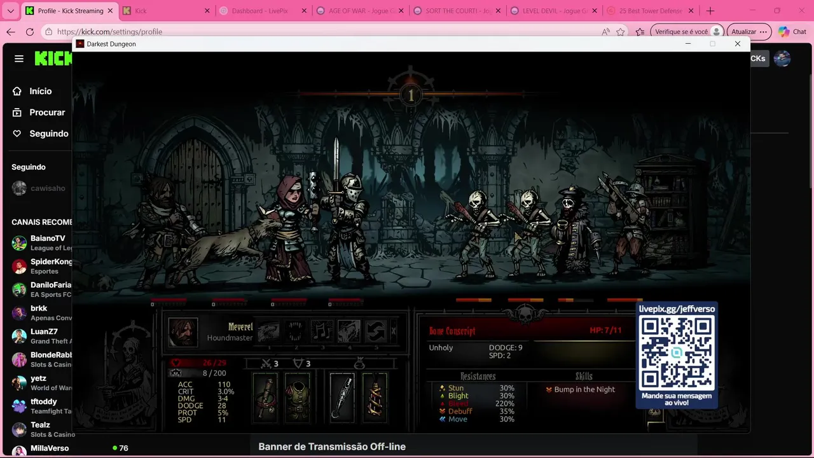Open cawisaho followed channel
814x458 pixels.
point(39,188)
